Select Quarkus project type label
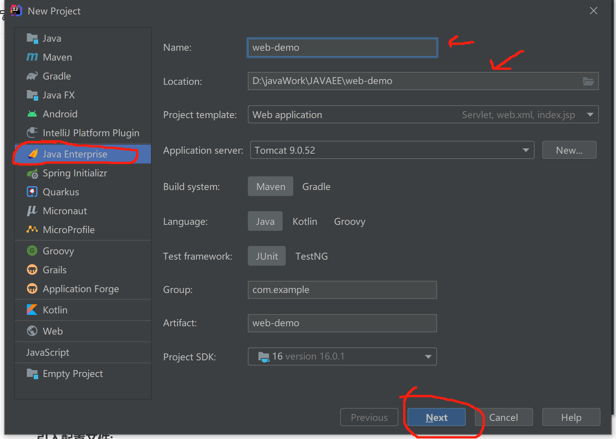The height and width of the screenshot is (439, 616). pos(61,192)
